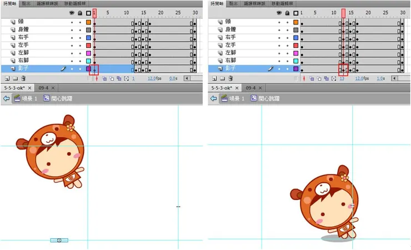The width and height of the screenshot is (411, 250).
Task: Click the lock header icon in left timeline
Action: coord(80,13)
